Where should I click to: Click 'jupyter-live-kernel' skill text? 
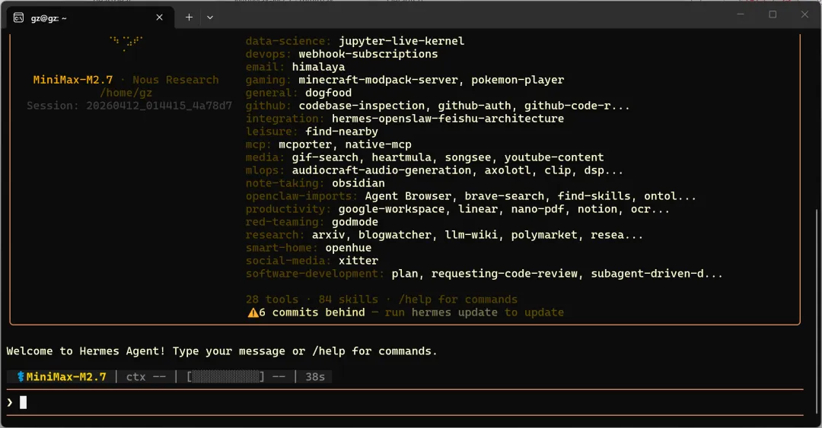[x=401, y=41]
